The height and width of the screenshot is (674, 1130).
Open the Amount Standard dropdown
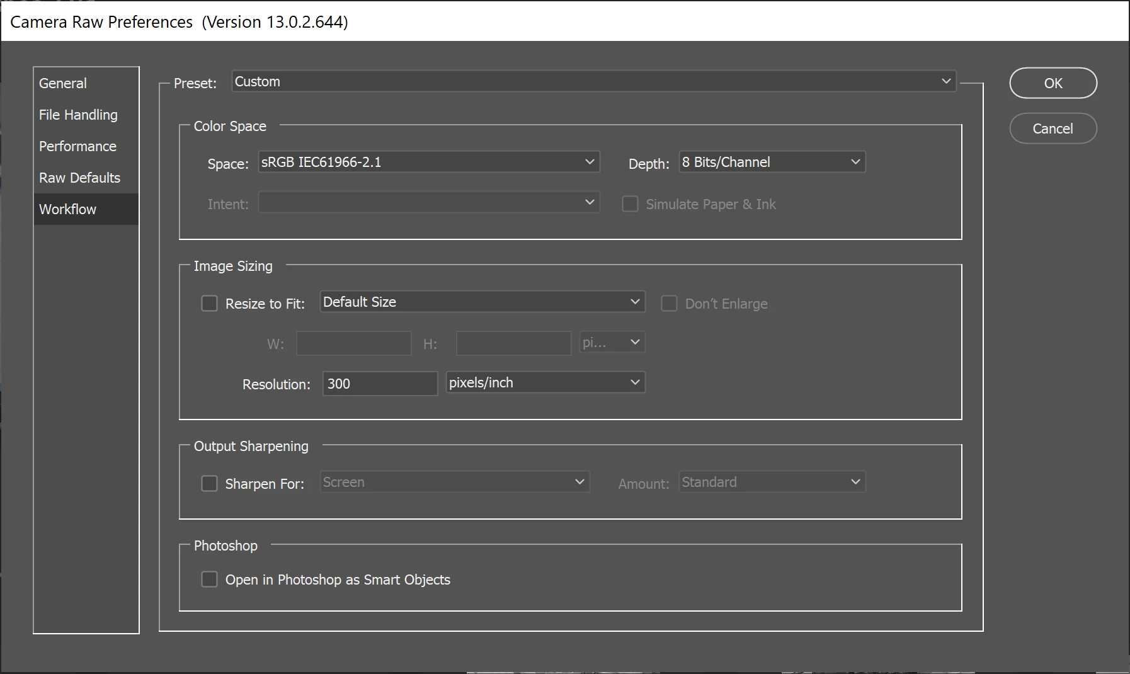(772, 482)
